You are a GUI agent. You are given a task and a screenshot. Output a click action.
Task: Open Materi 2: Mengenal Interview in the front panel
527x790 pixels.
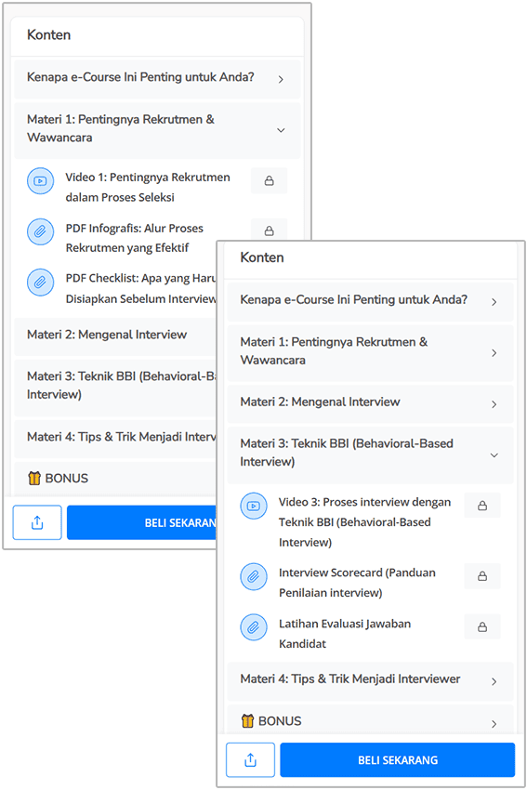pyautogui.click(x=370, y=404)
